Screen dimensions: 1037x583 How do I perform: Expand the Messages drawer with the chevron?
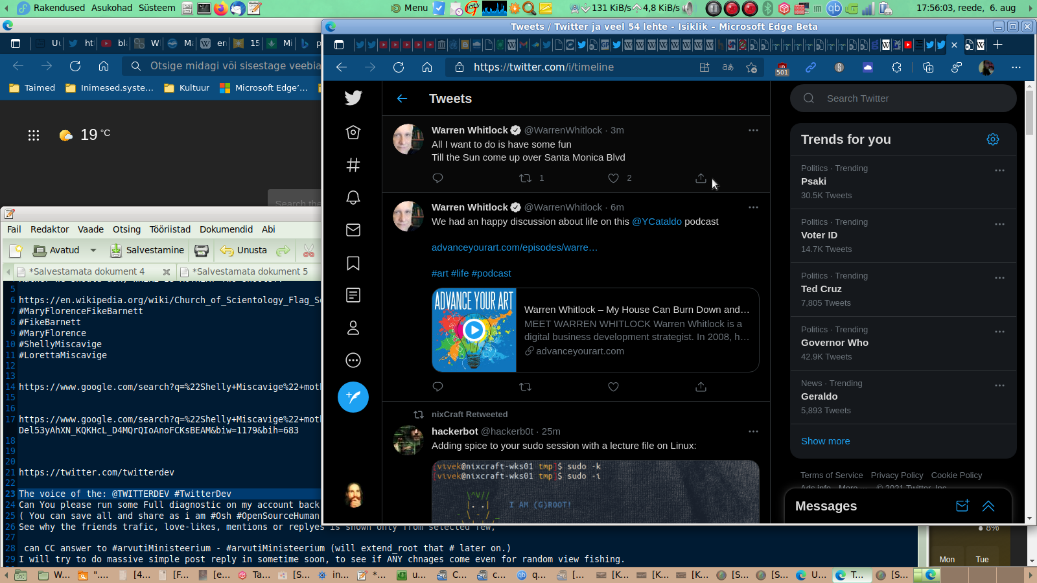(988, 506)
